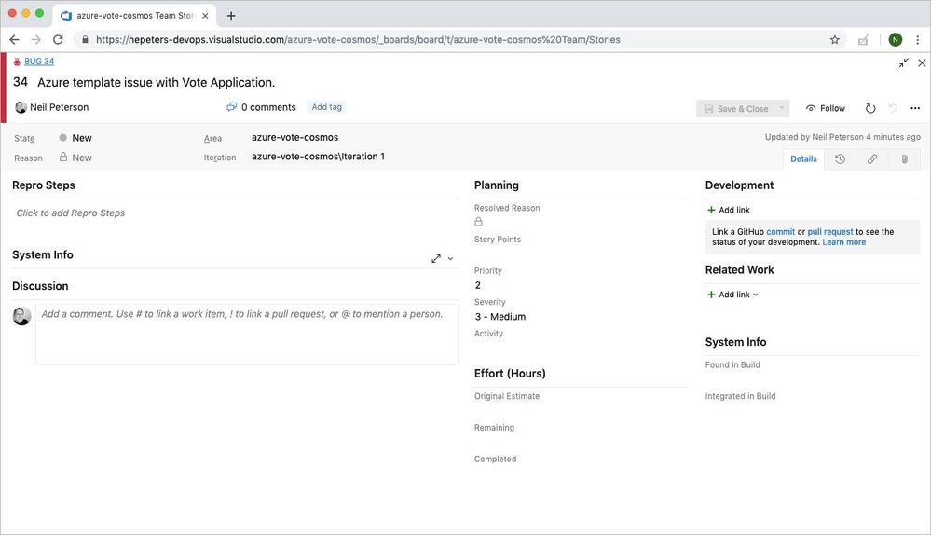Click the lock icon in the address bar
The width and height of the screenshot is (931, 535).
point(85,40)
